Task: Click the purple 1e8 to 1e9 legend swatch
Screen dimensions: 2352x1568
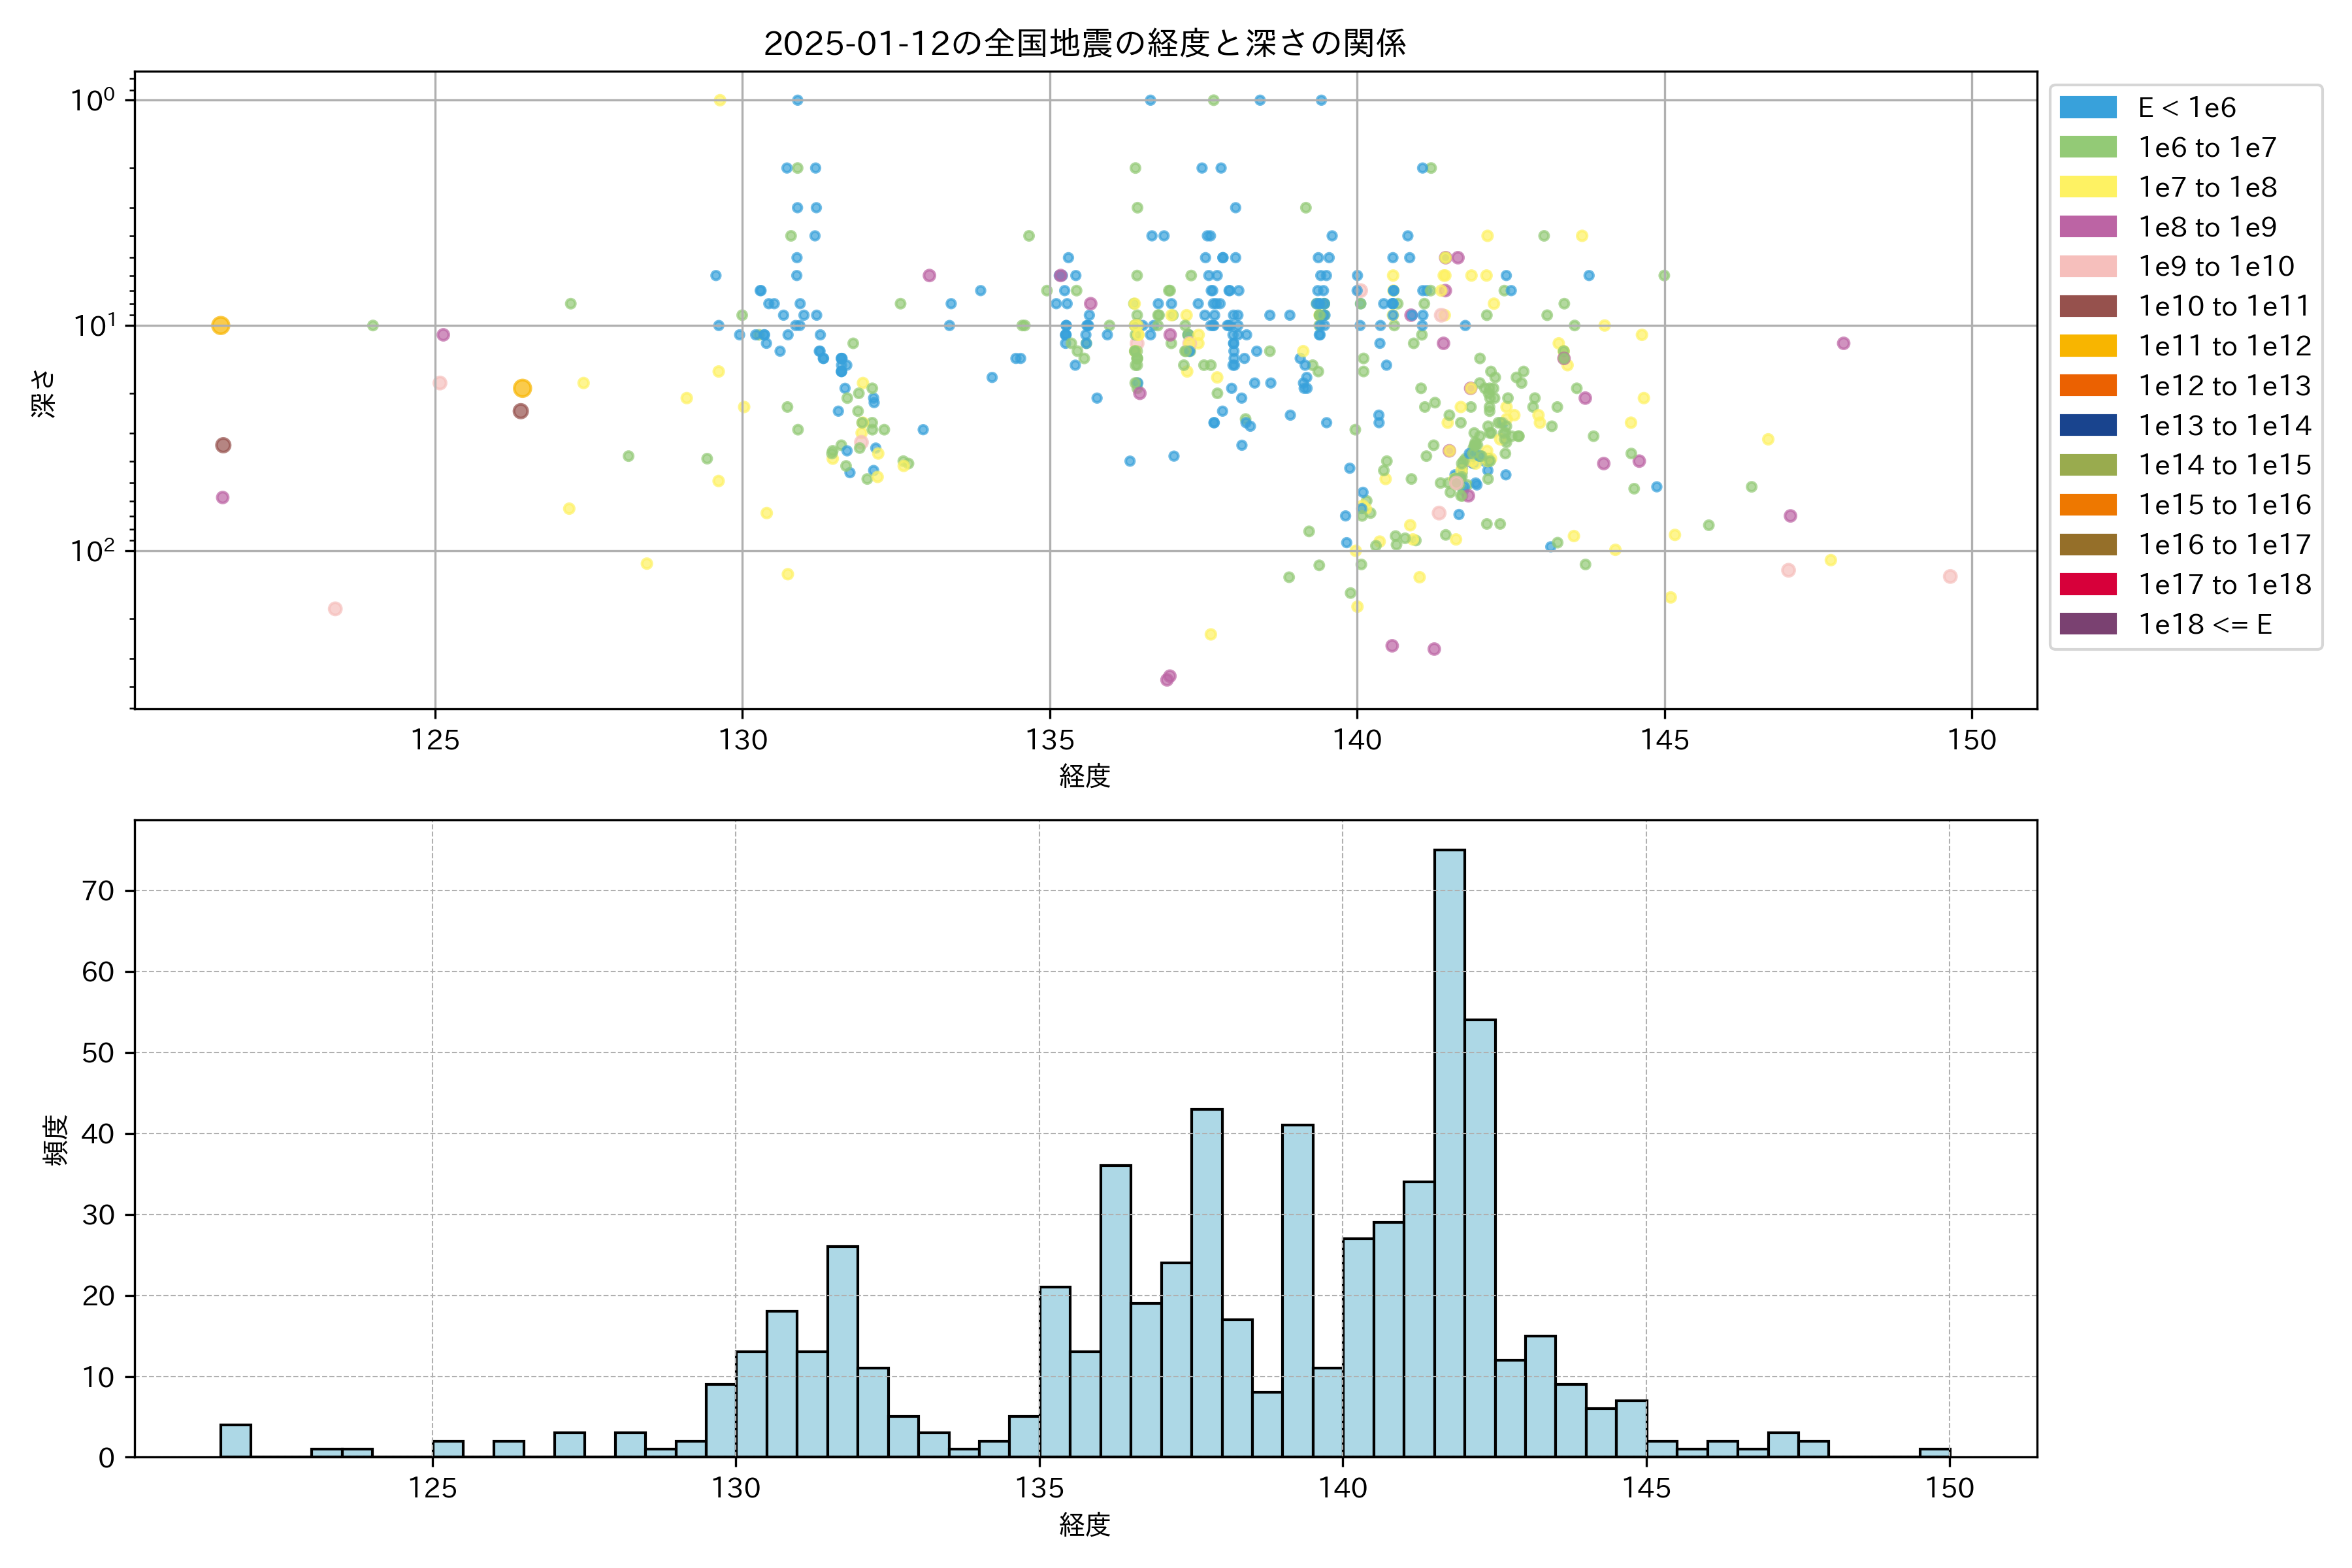Action: point(2088,227)
